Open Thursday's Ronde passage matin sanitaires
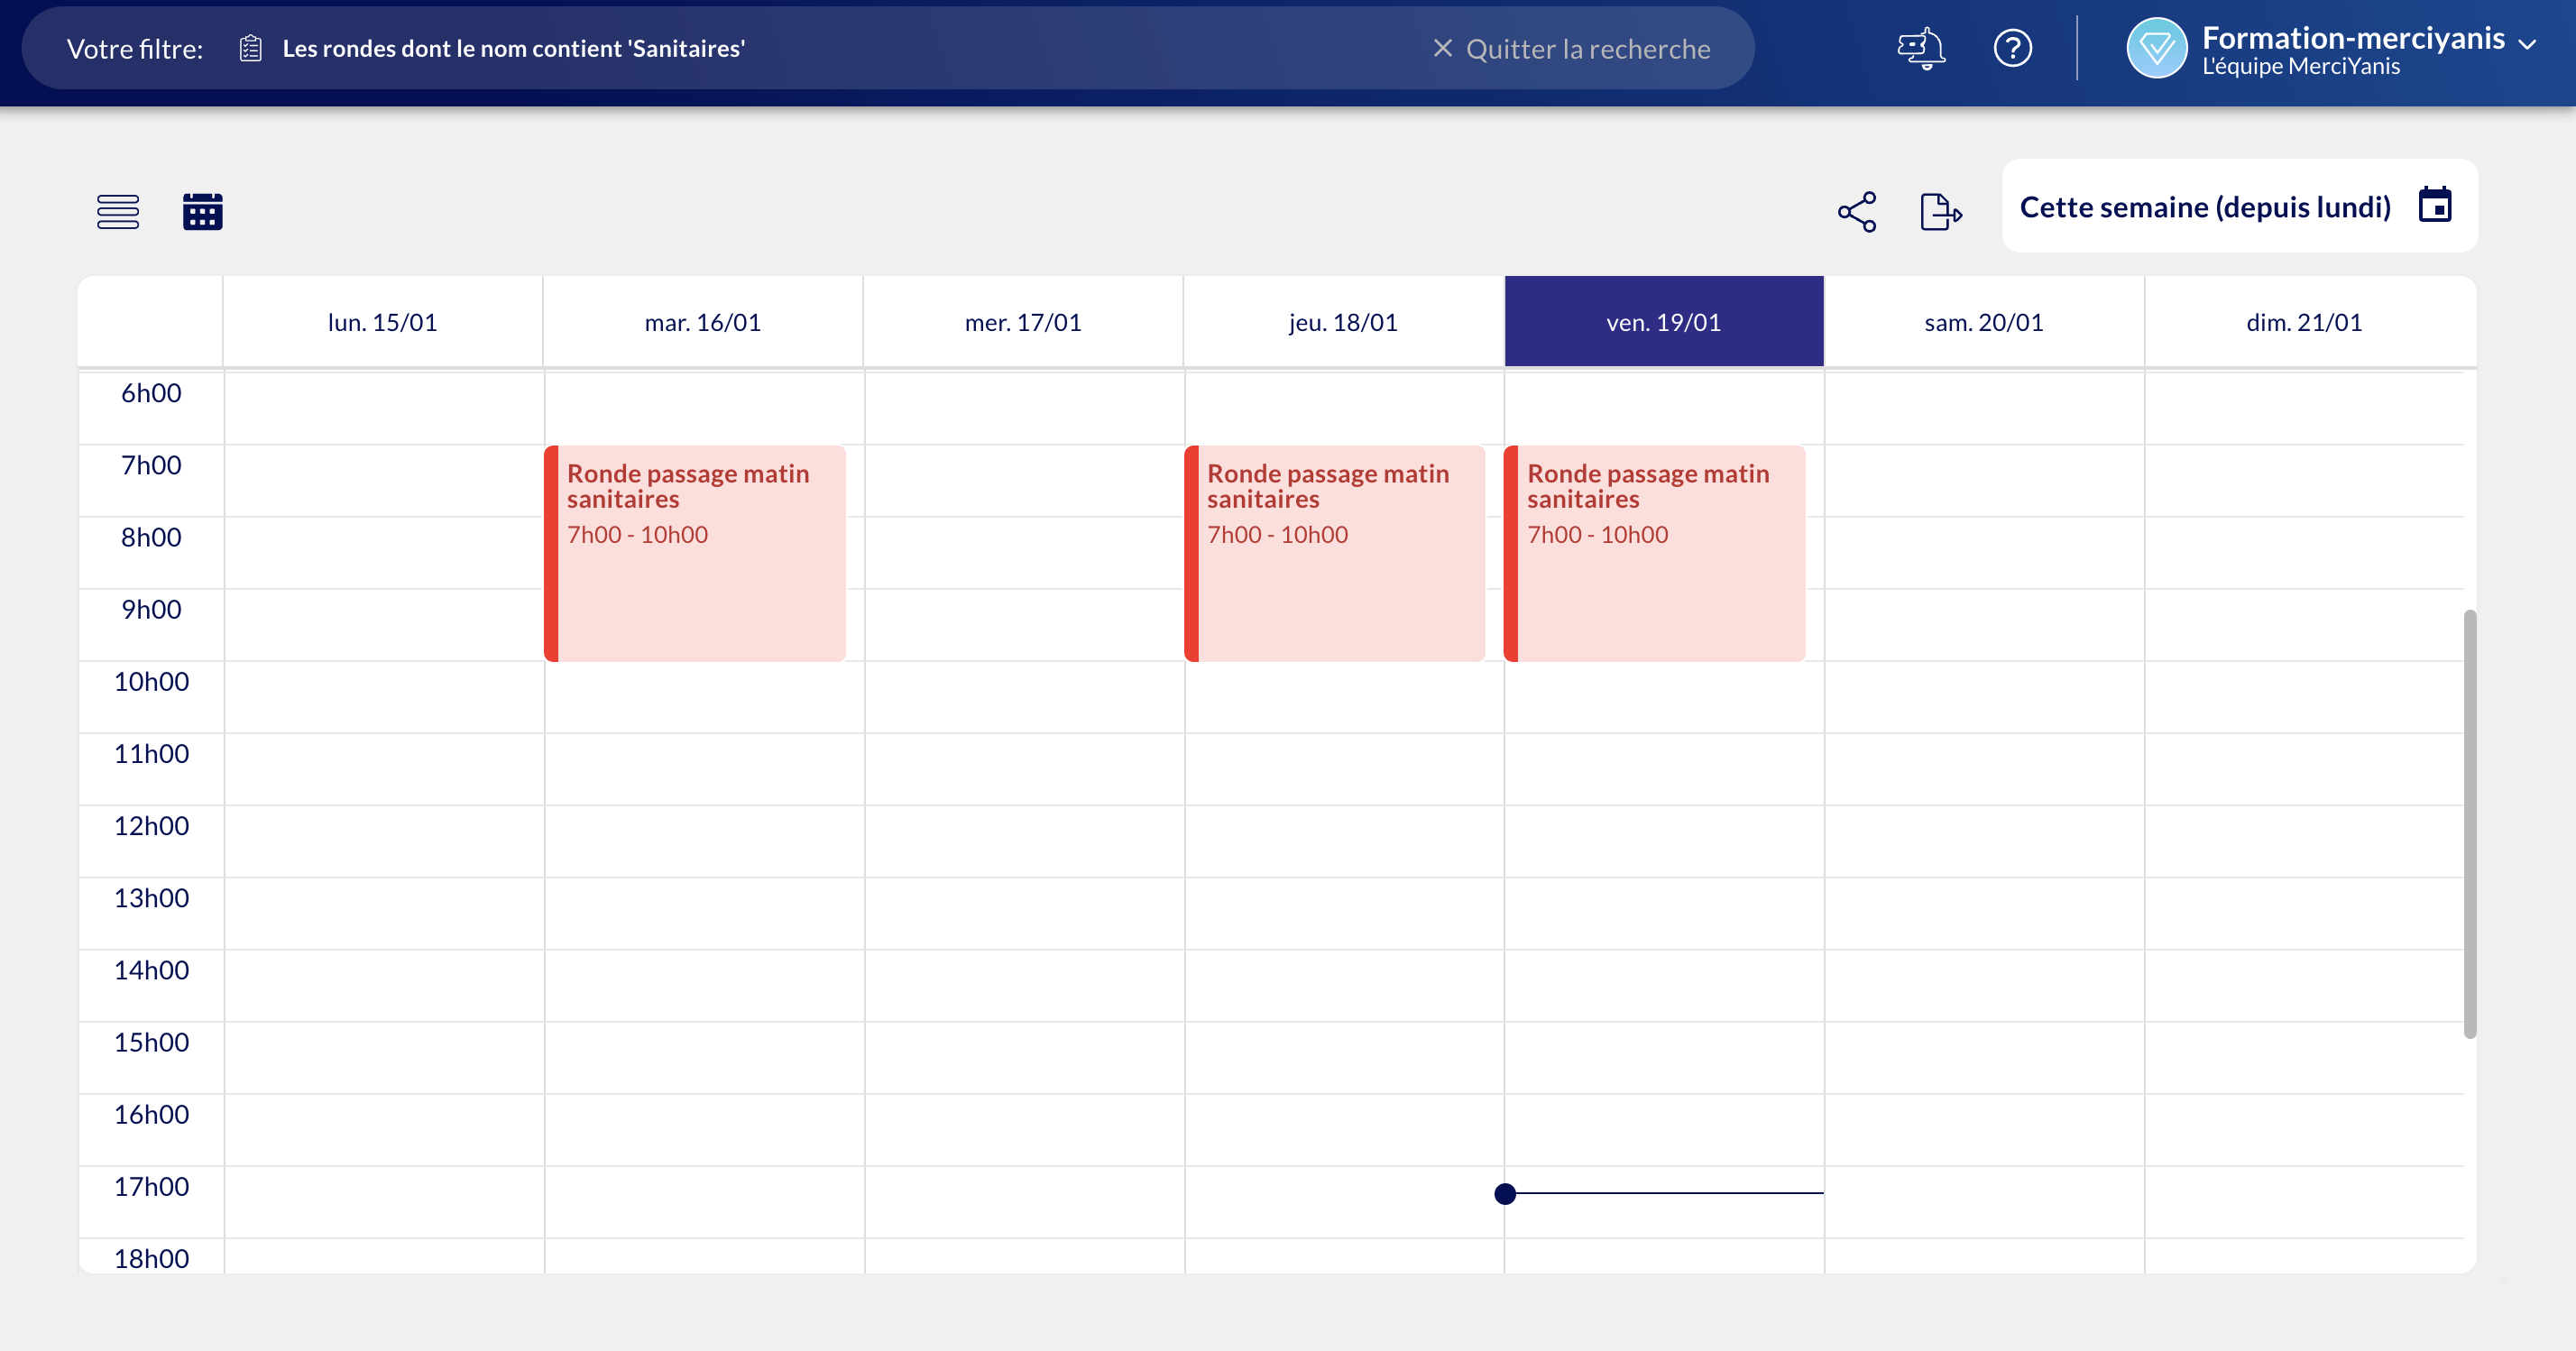This screenshot has width=2576, height=1351. 1335,553
